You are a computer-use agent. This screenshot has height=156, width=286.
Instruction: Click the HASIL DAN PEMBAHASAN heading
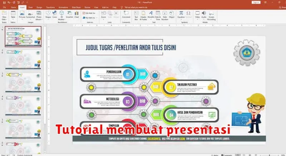(190, 113)
